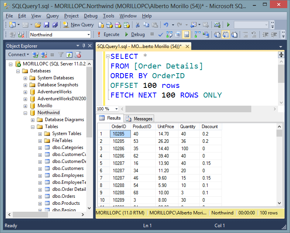This screenshot has height=233, width=290.
Task: Switch to the Results tab
Action: 110,118
